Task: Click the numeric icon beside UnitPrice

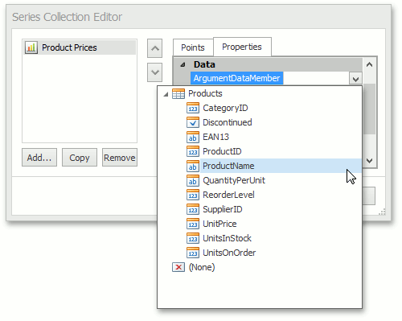Action: pos(193,224)
